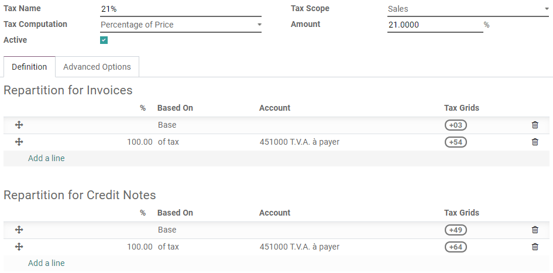Delete the invoice Base line with +03 grid
The width and height of the screenshot is (553, 273).
coord(535,125)
